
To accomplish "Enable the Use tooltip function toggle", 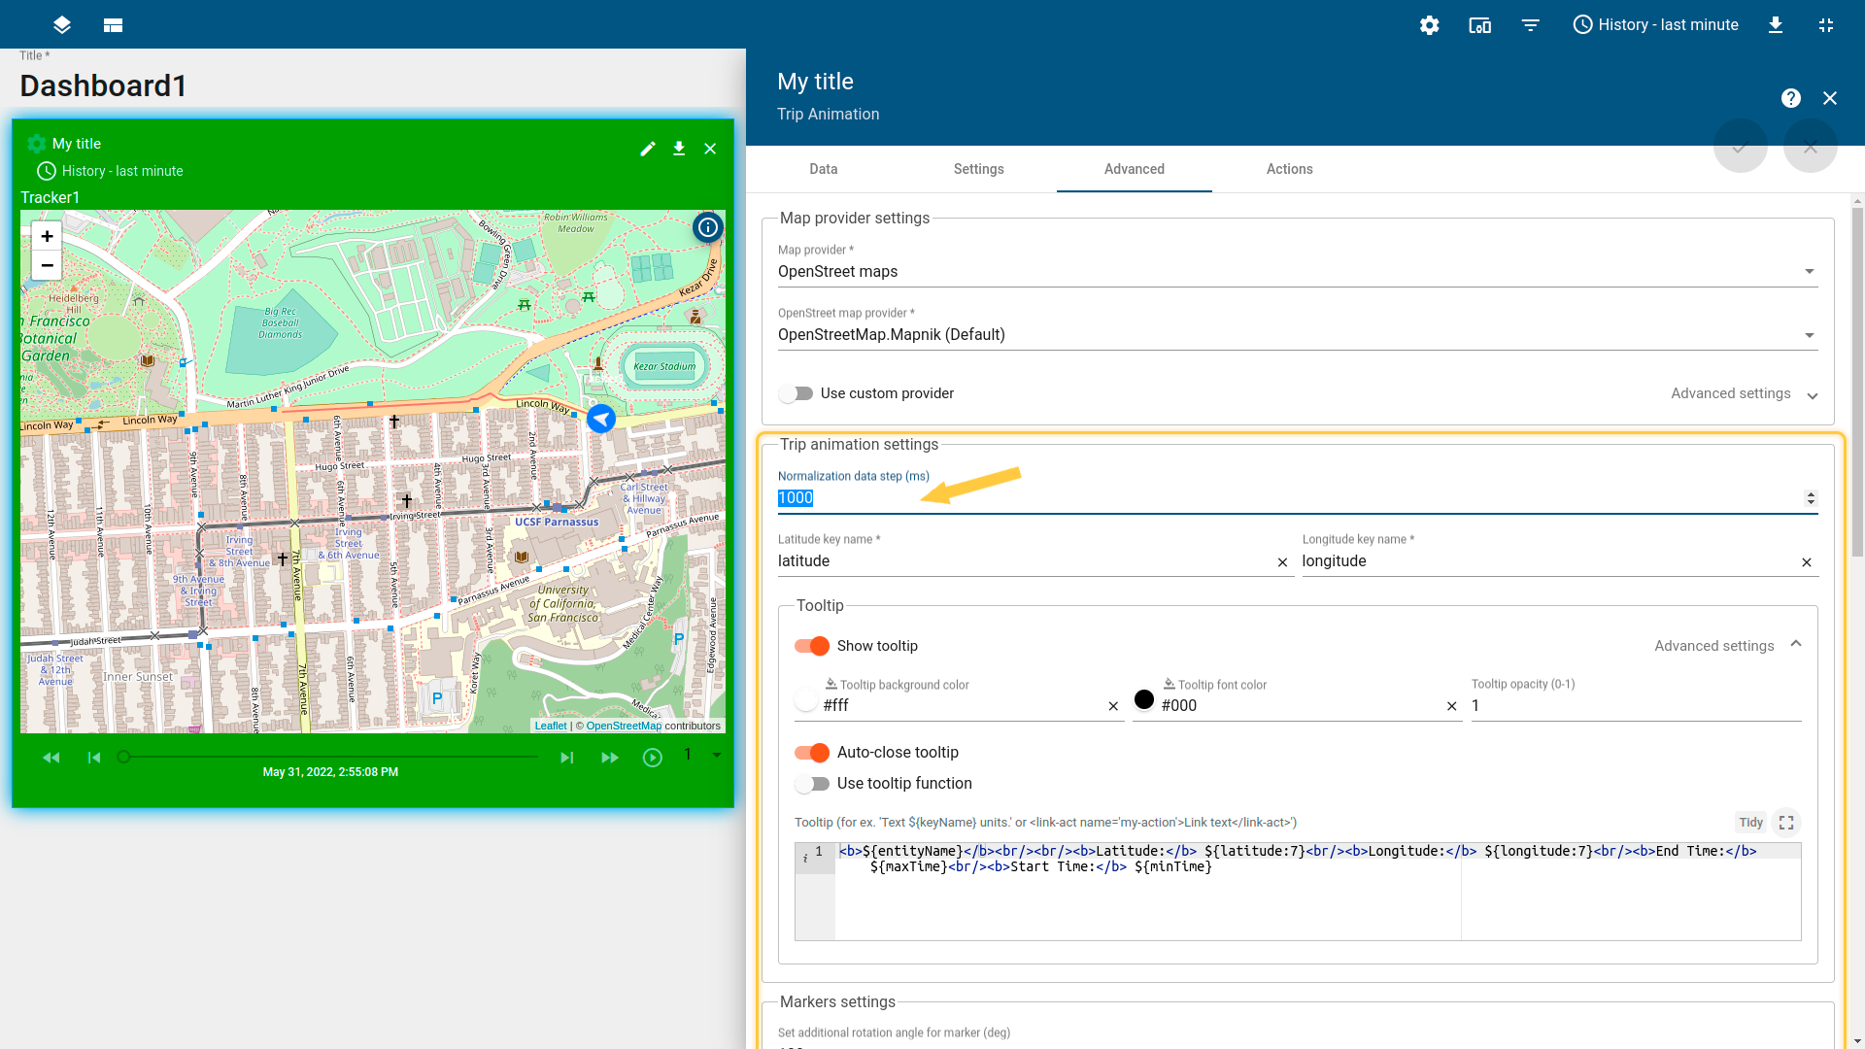I will coord(811,784).
